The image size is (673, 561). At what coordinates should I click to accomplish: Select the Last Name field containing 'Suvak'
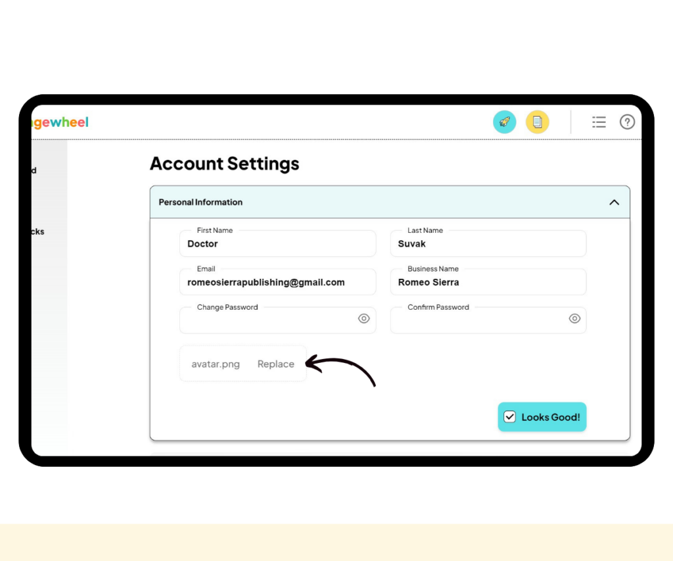pyautogui.click(x=488, y=243)
